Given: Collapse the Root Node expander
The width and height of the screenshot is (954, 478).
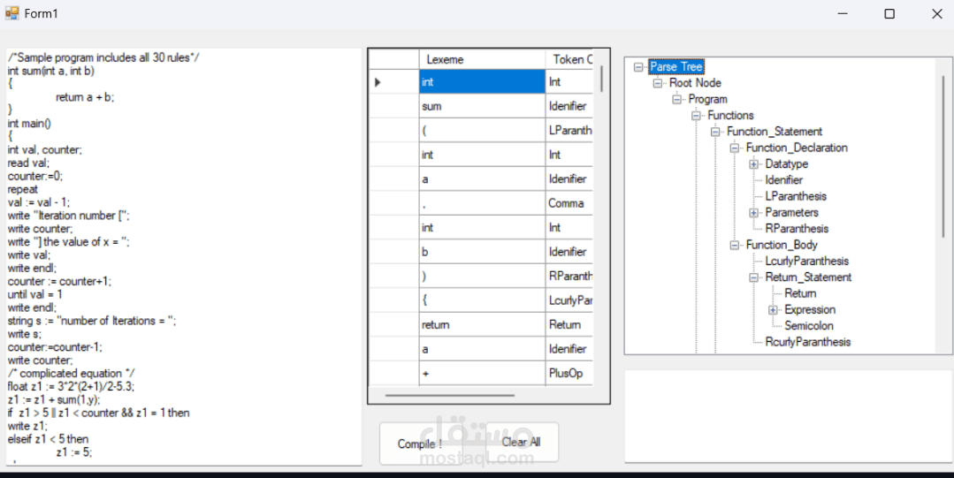Looking at the screenshot, I should pyautogui.click(x=658, y=83).
